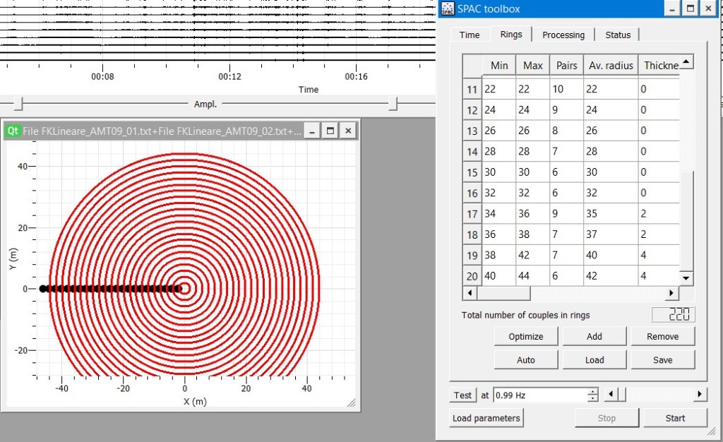Screen dimensions: 723x442
Task: Switch to the Time tab
Action: (x=470, y=35)
